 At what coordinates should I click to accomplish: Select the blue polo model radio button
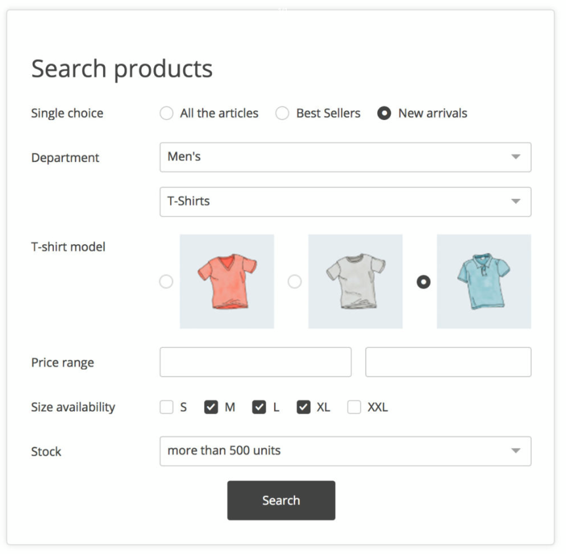click(x=424, y=282)
